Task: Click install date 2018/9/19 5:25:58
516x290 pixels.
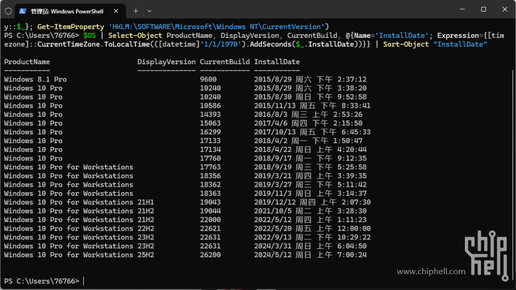Action: point(310,167)
